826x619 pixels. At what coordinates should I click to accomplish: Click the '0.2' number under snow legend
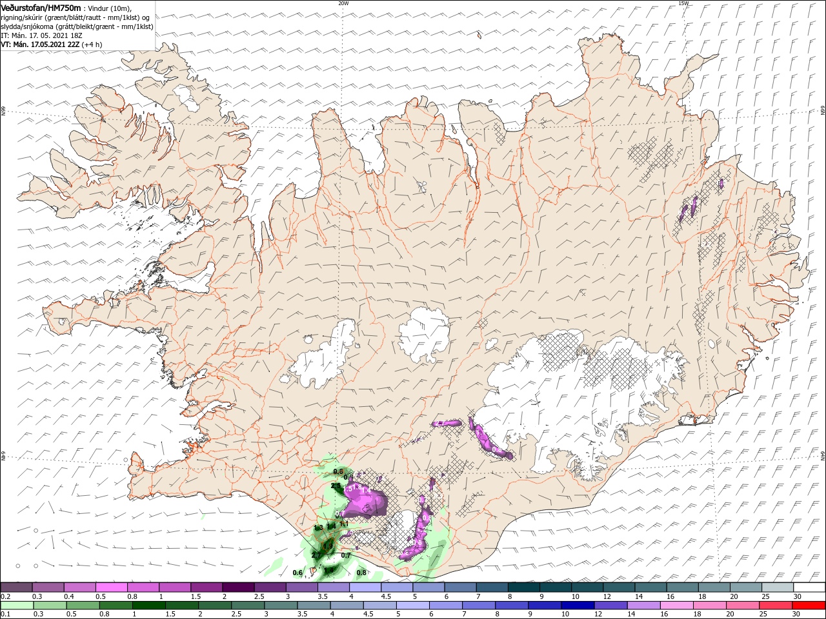(x=5, y=596)
